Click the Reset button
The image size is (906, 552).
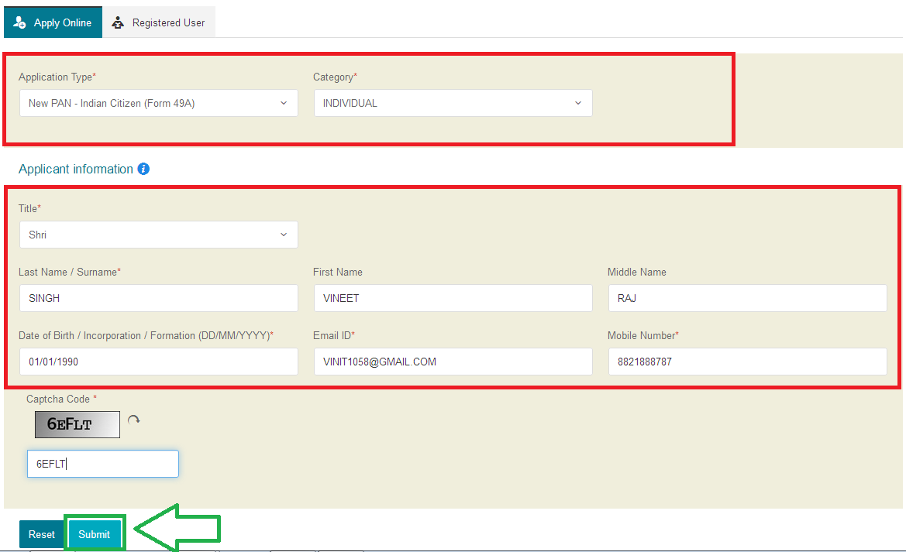pos(40,533)
